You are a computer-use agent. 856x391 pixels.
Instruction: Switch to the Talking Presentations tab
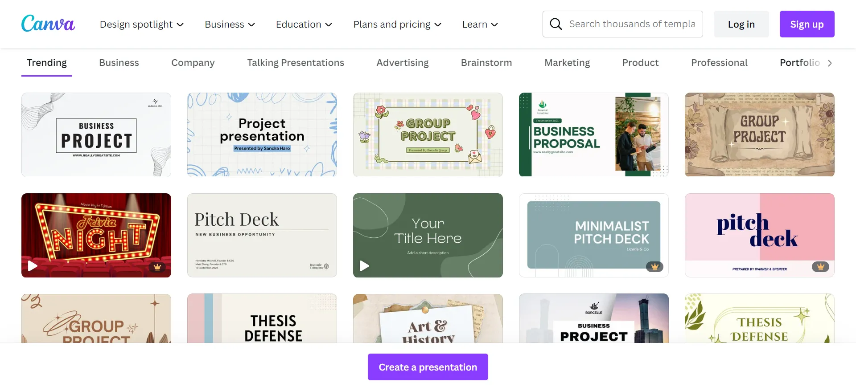coord(296,63)
